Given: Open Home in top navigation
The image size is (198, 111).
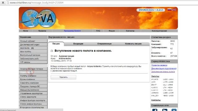Looking at the screenshot, I should (25, 31).
